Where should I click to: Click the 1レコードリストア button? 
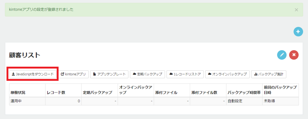pos(185,74)
